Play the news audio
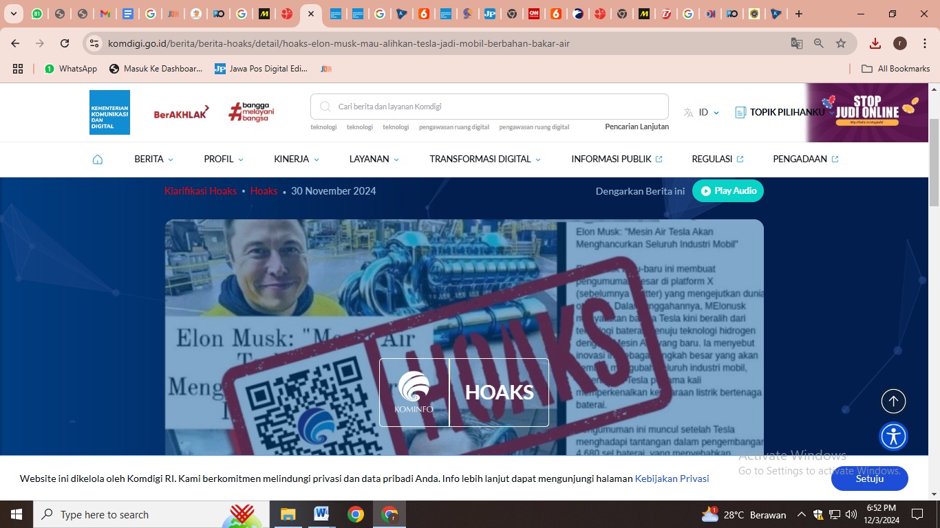 (x=728, y=191)
